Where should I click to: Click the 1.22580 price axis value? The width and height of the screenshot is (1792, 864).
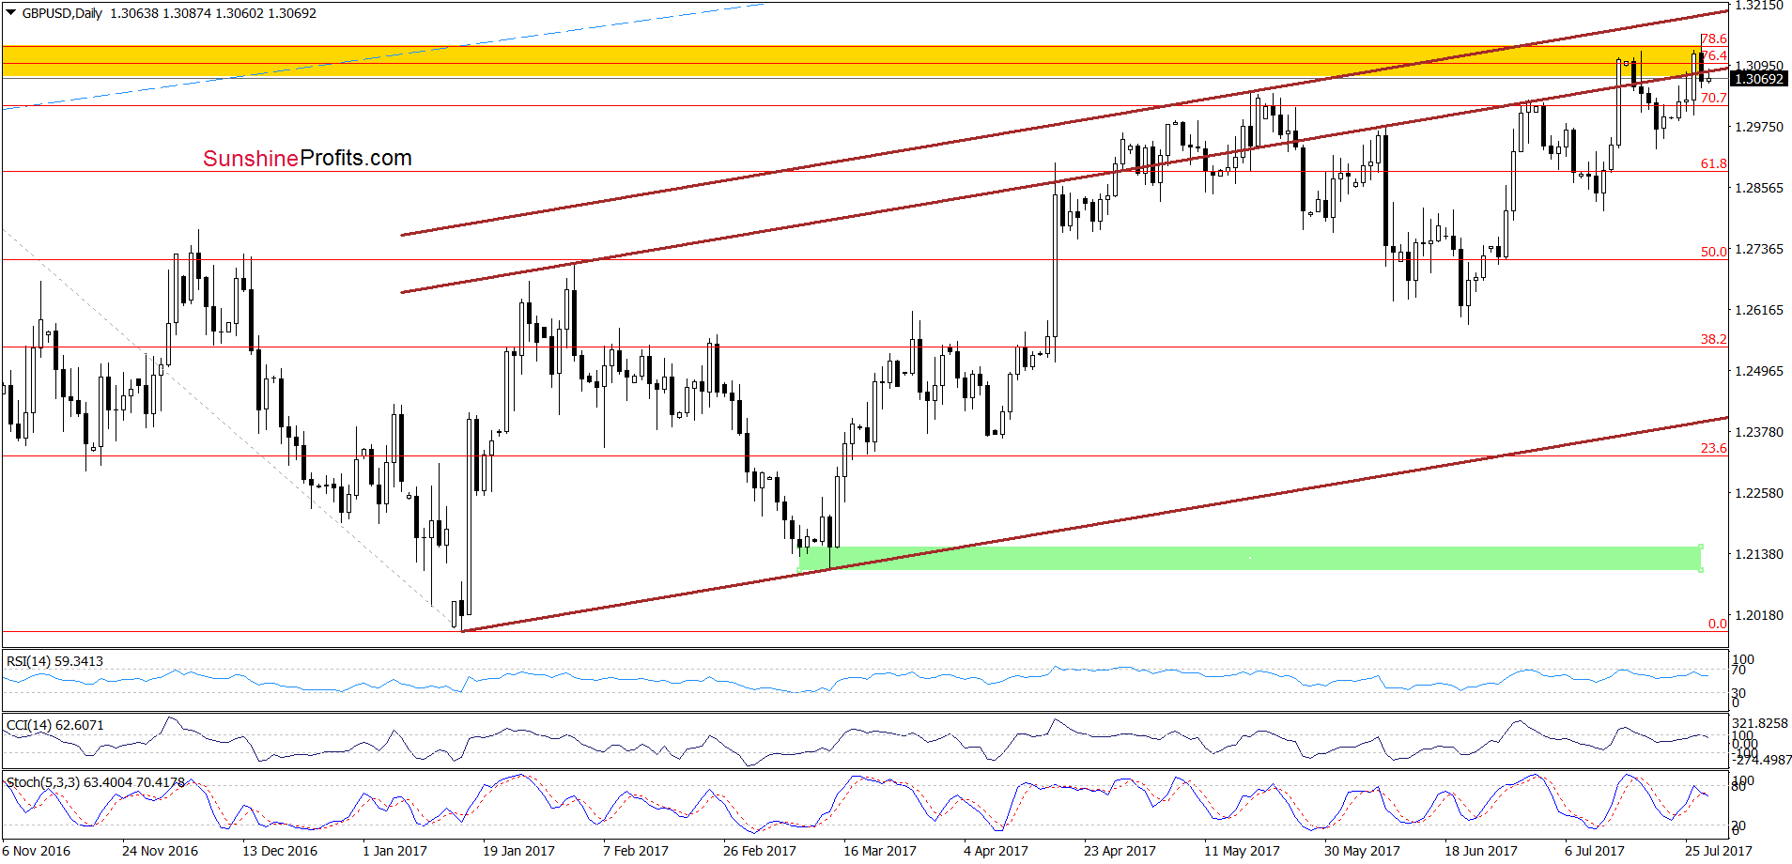(x=1758, y=493)
